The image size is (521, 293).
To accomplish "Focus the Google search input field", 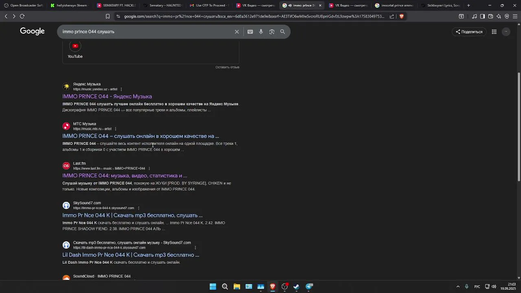I will pyautogui.click(x=147, y=32).
